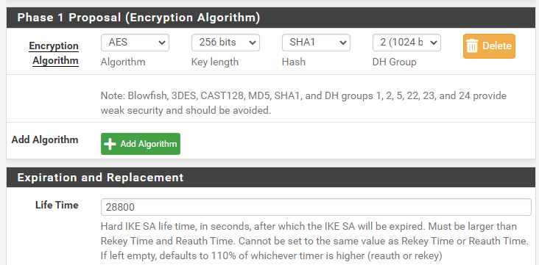Click the green Add Algorithm button
The height and width of the screenshot is (265, 539).
click(140, 144)
